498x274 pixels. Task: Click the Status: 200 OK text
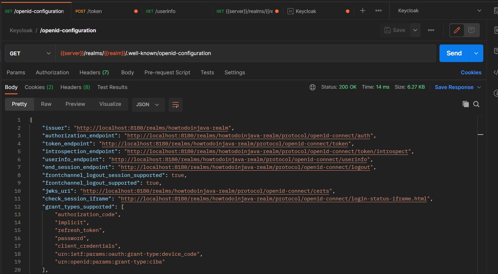tap(339, 87)
